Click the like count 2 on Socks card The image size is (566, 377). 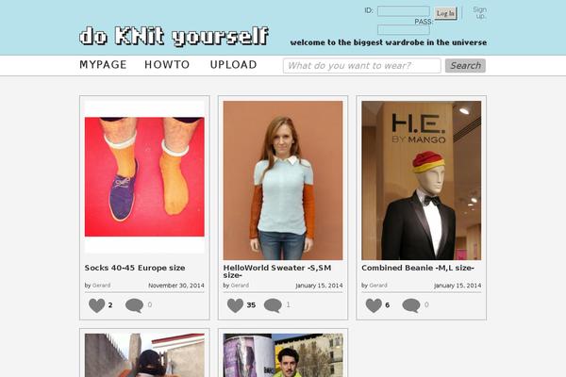click(110, 305)
